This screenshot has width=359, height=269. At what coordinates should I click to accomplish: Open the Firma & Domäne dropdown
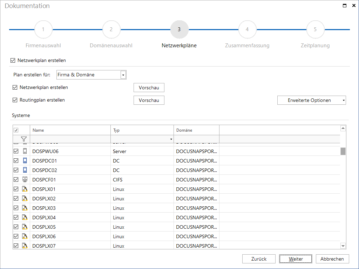click(x=123, y=75)
